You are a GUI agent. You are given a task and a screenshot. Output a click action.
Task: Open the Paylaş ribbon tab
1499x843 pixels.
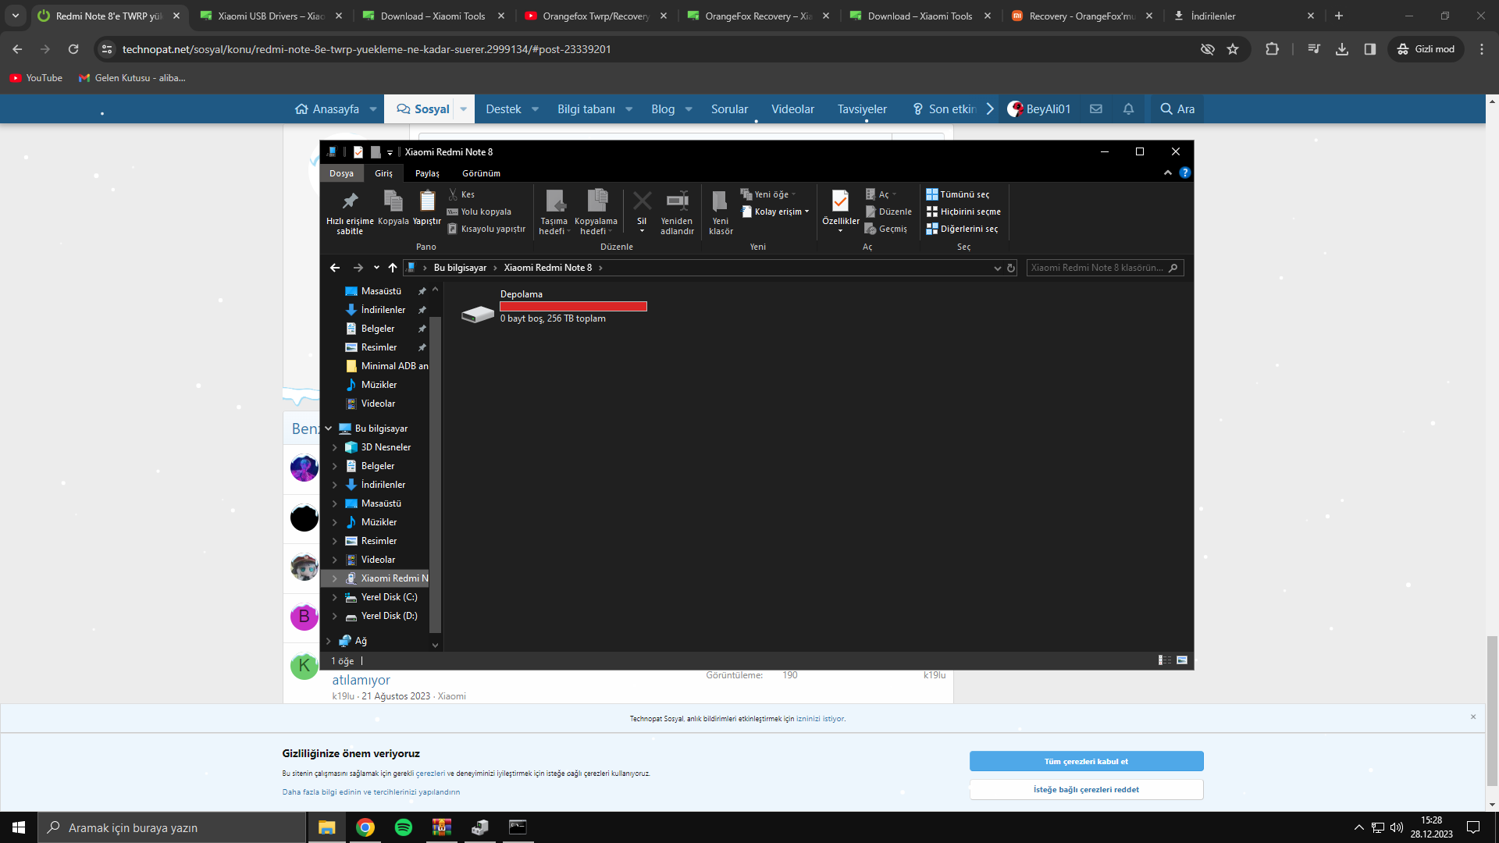pyautogui.click(x=427, y=173)
